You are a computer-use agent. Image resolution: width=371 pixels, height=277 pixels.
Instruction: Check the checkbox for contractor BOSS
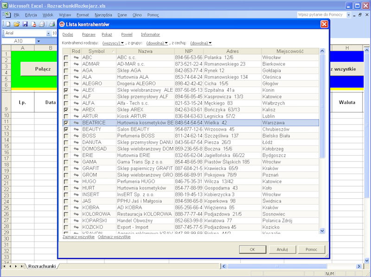pos(65,136)
